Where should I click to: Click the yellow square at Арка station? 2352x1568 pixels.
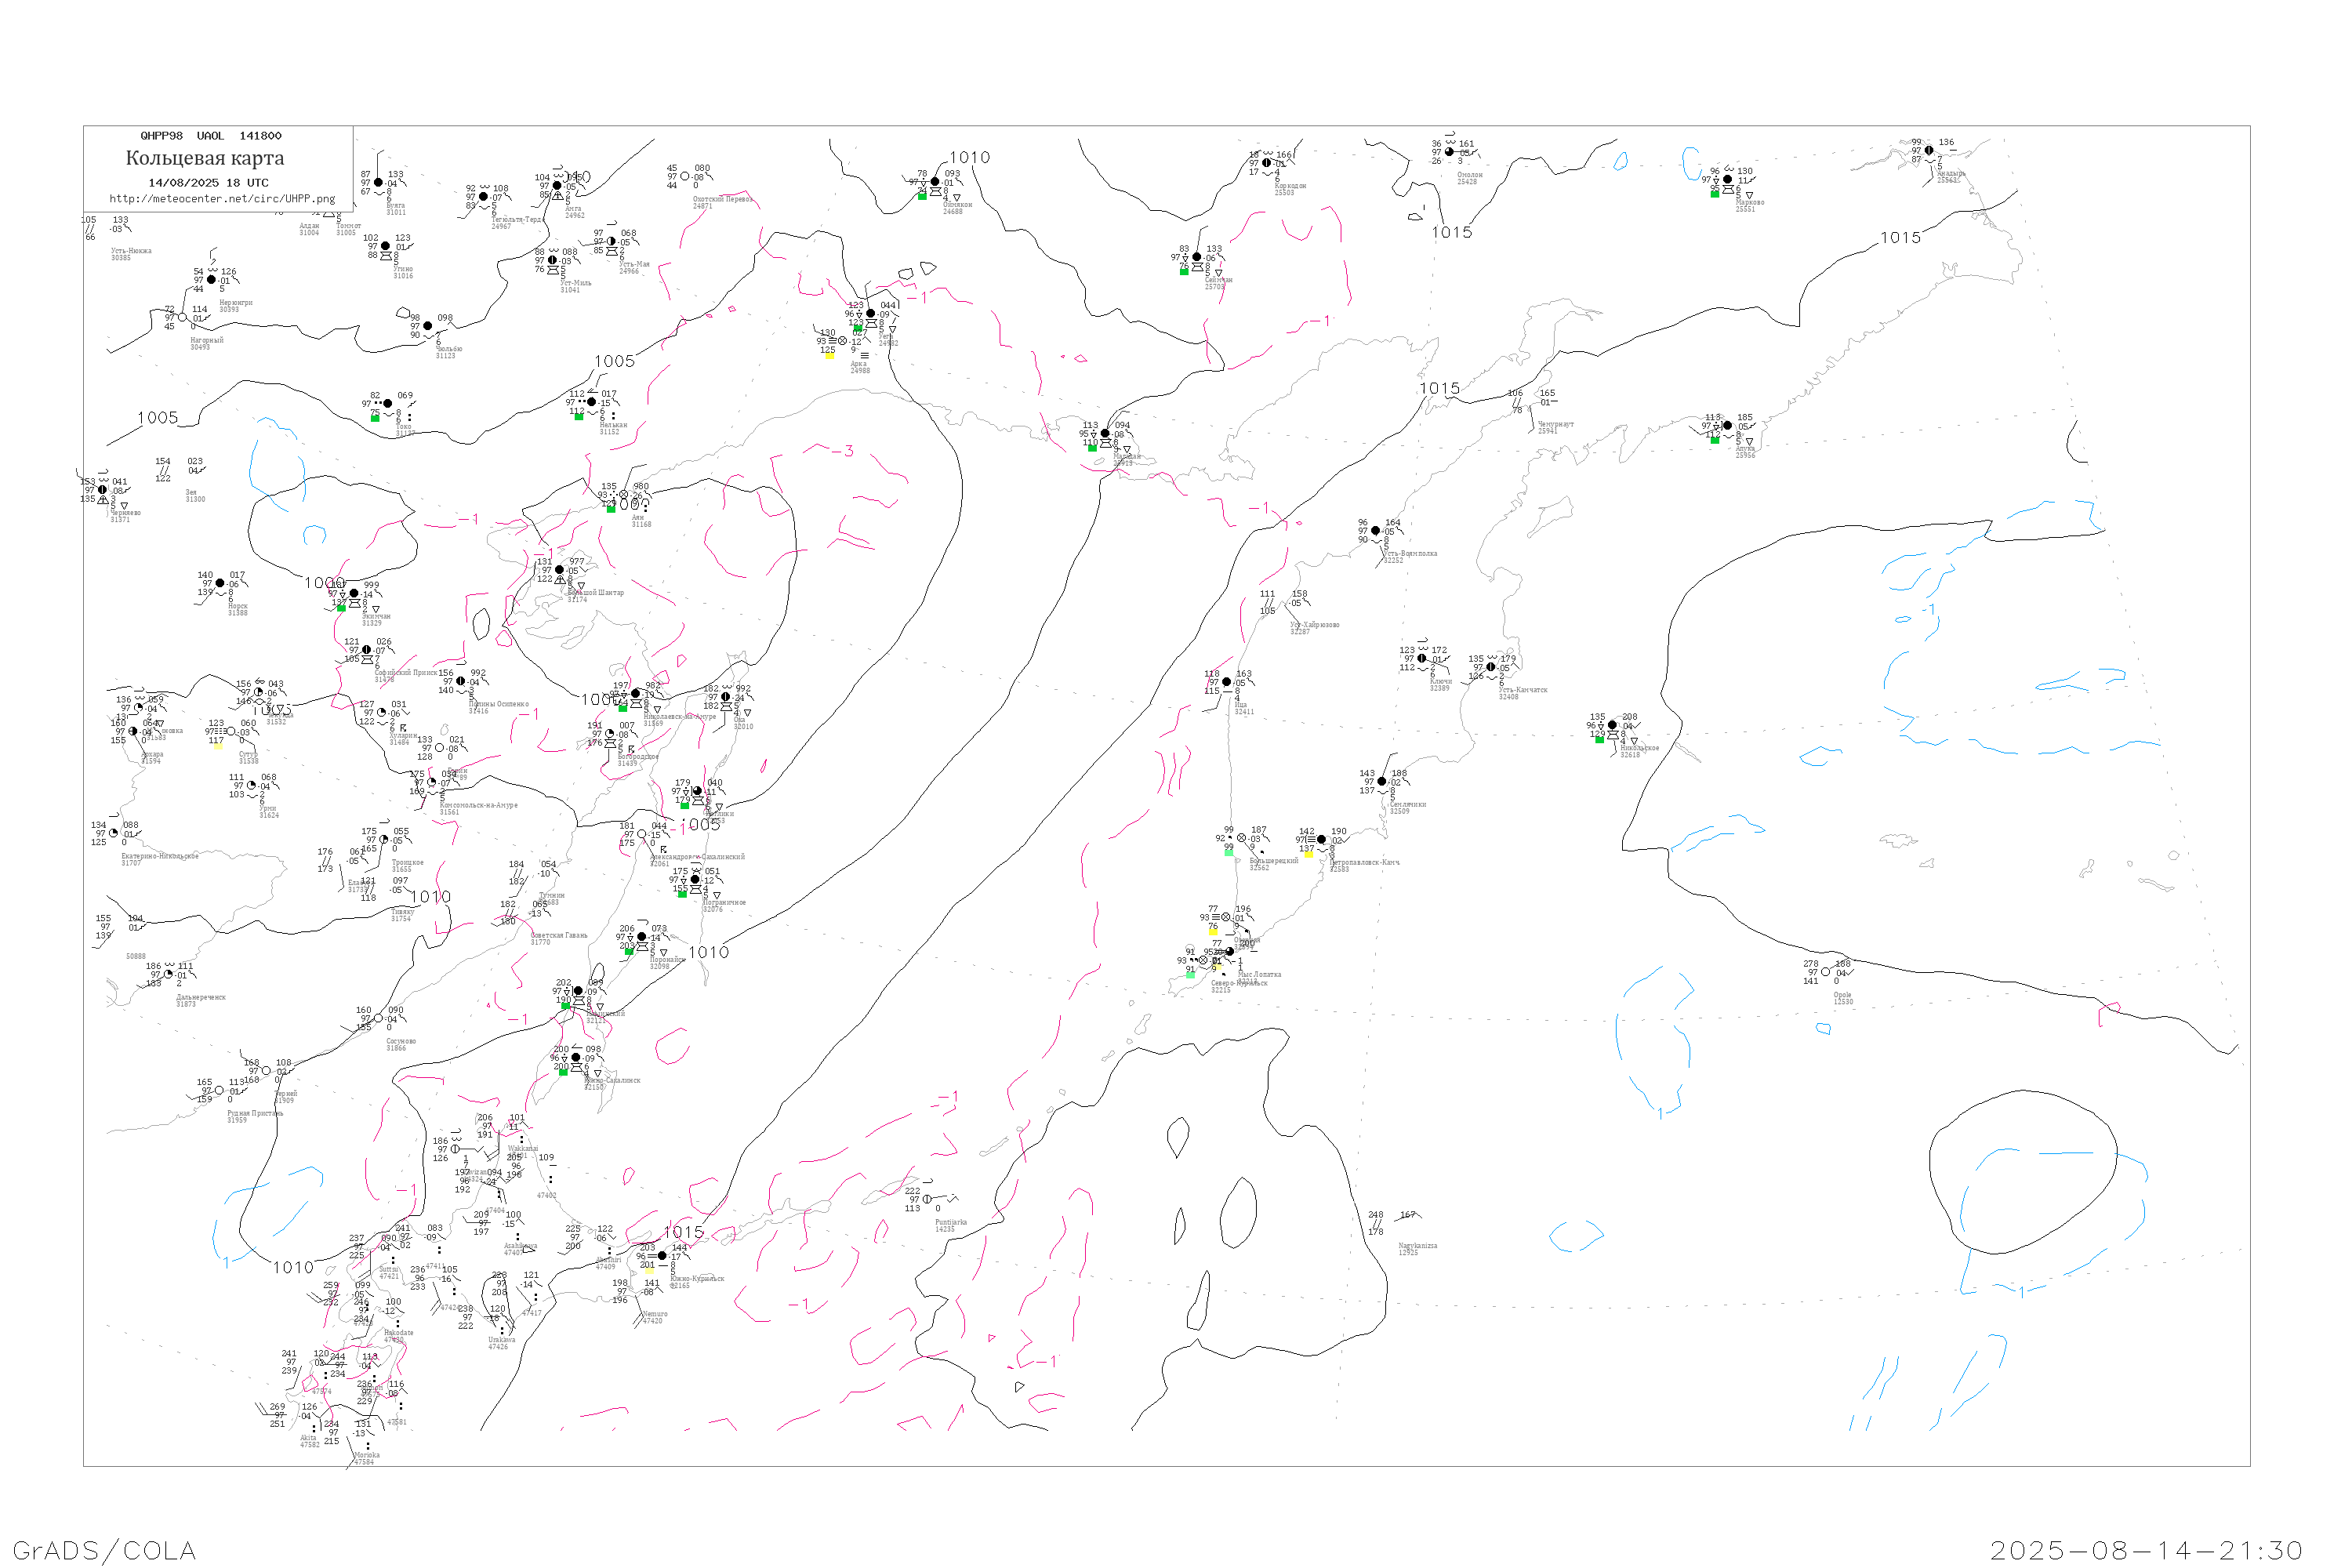pyautogui.click(x=829, y=356)
